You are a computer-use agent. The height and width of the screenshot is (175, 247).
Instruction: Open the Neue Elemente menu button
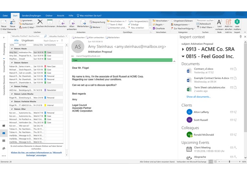point(12,25)
